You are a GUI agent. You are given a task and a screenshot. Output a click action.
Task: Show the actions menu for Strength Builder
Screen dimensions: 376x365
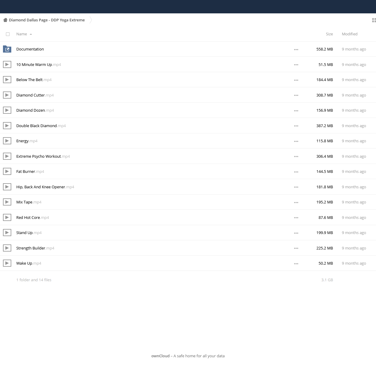click(x=296, y=248)
